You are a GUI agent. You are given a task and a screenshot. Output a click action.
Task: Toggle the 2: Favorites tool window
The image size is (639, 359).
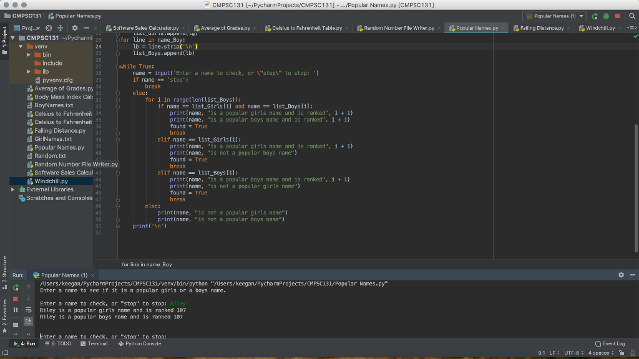coord(4,316)
